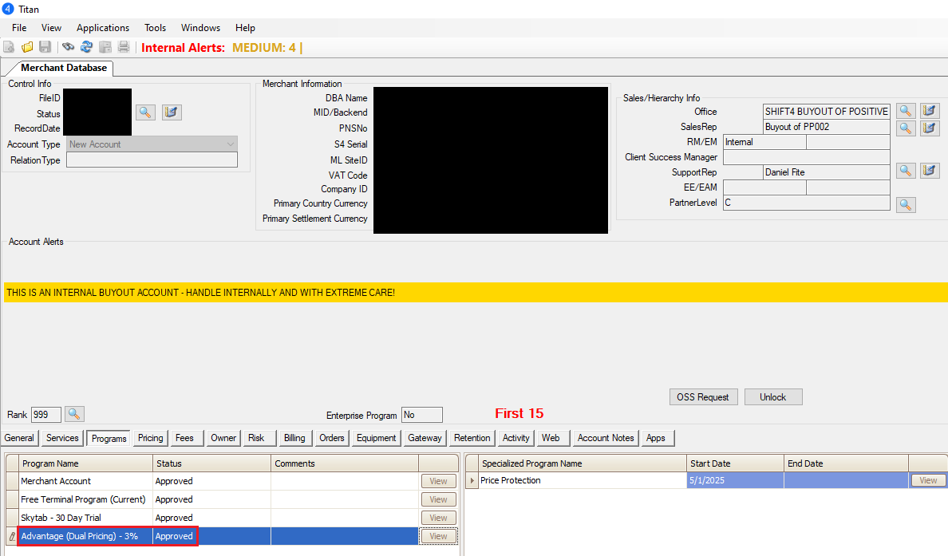Click the binoculars search toolbar icon
This screenshot has width=948, height=556.
[x=69, y=48]
